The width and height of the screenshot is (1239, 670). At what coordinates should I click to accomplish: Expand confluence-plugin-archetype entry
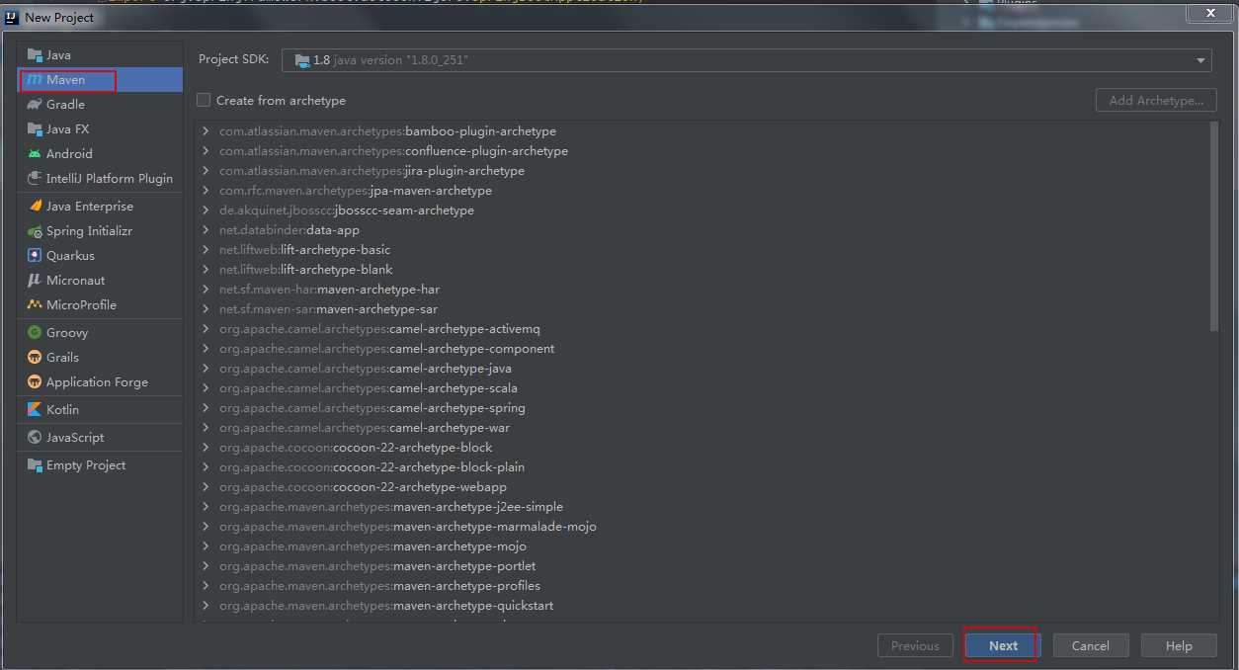click(x=206, y=151)
